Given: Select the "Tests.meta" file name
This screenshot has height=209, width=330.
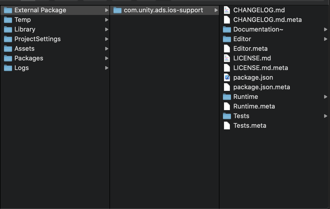Looking at the screenshot, I should point(250,126).
